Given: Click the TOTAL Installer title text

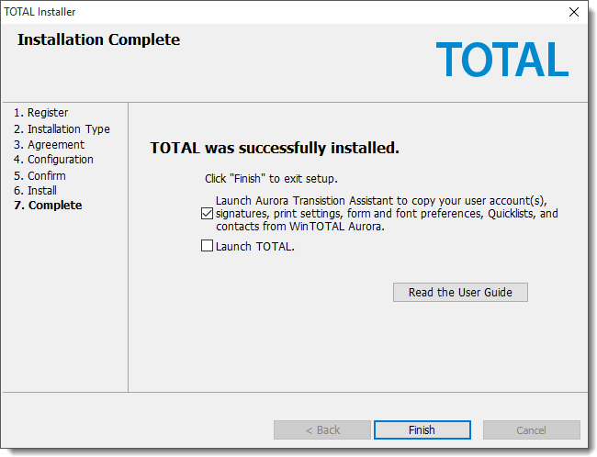Looking at the screenshot, I should click(39, 12).
